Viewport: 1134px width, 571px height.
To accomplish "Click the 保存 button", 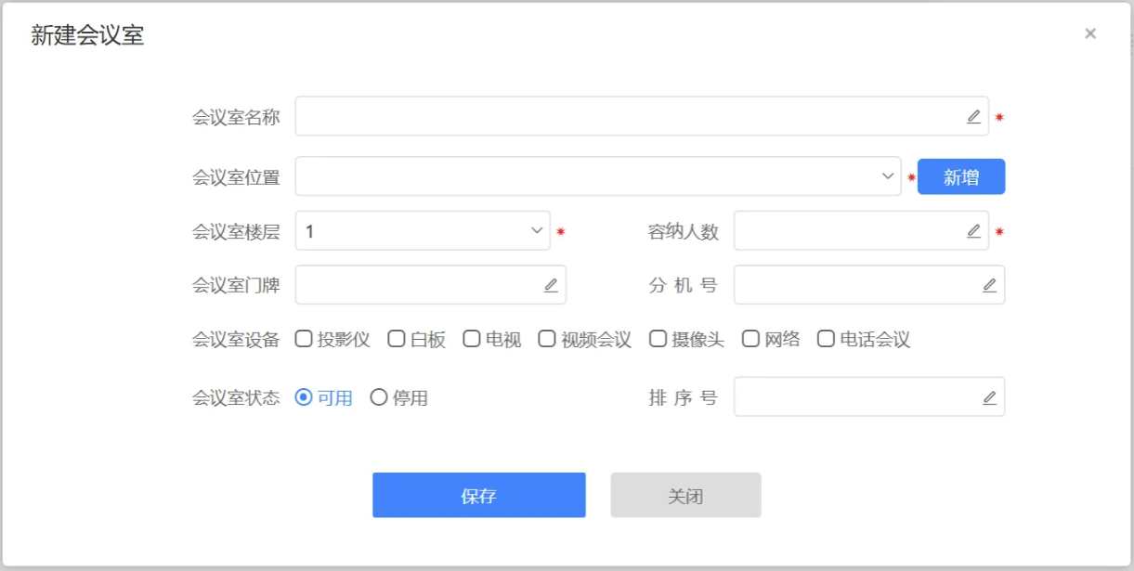I will pos(478,495).
